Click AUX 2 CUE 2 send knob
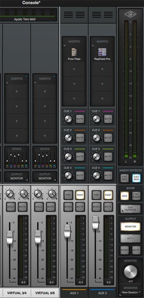Image resolution: width=144 pixels, height=298 pixels. (96, 138)
